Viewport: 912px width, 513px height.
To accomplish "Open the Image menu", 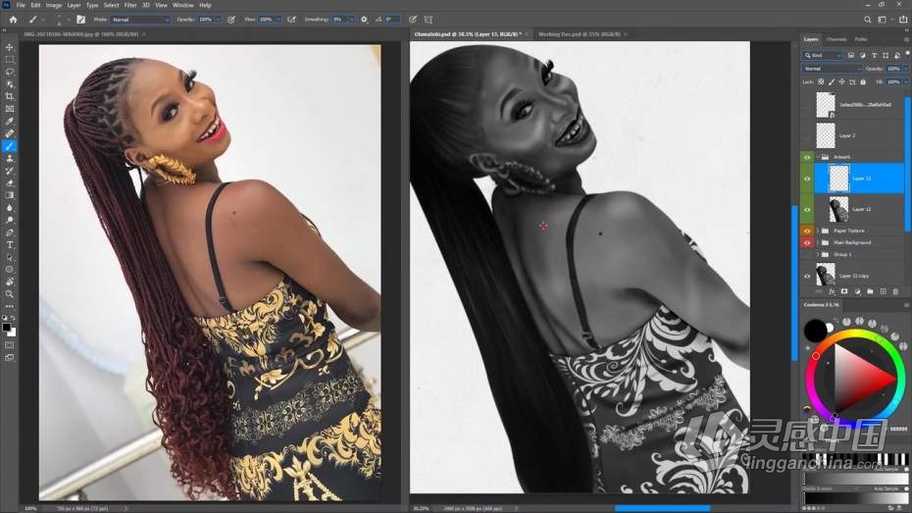I will coord(54,5).
